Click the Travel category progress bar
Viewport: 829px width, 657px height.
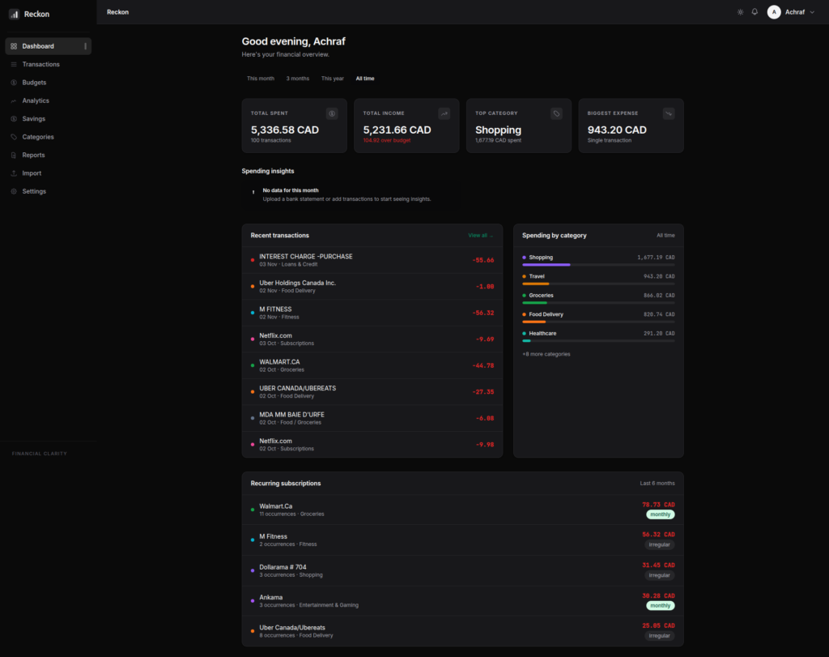coord(598,284)
